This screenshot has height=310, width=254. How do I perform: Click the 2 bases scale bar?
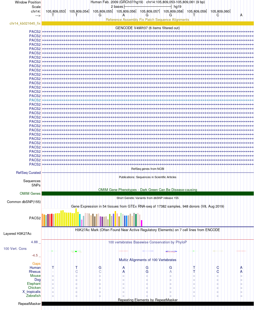148,6
